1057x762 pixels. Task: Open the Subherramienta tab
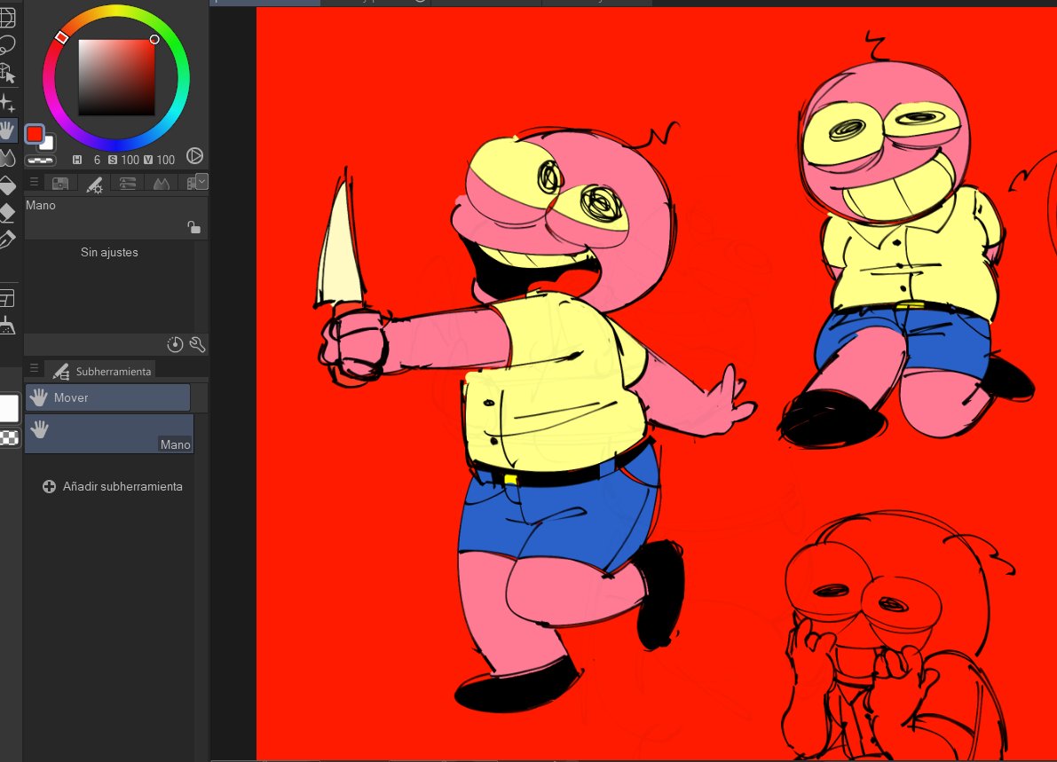pyautogui.click(x=101, y=371)
